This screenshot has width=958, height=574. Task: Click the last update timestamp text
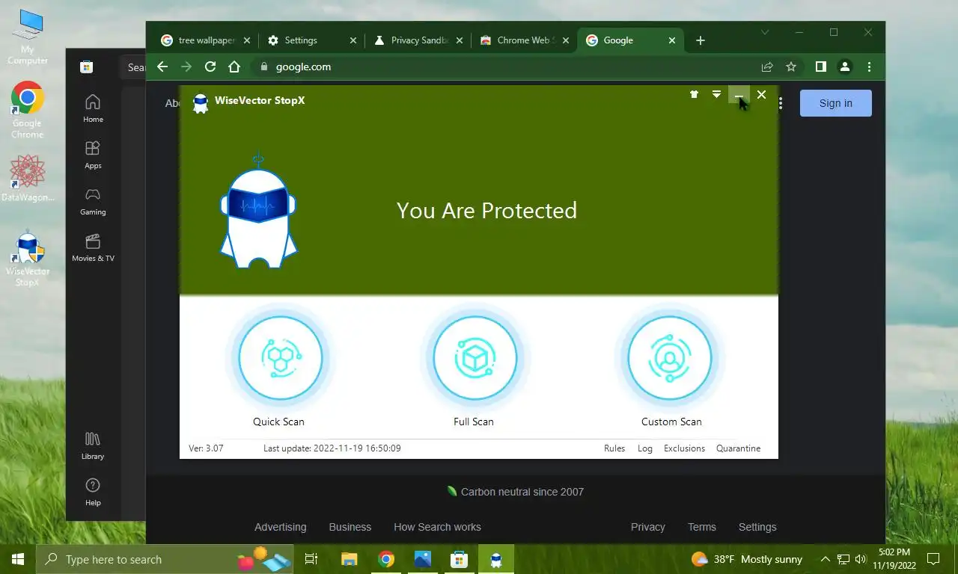[332, 448]
